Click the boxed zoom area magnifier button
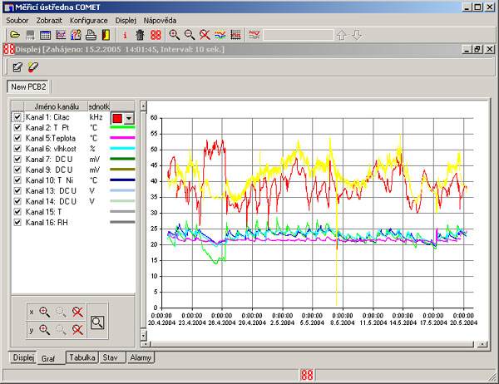The height and width of the screenshot is (384, 499). pos(98,322)
